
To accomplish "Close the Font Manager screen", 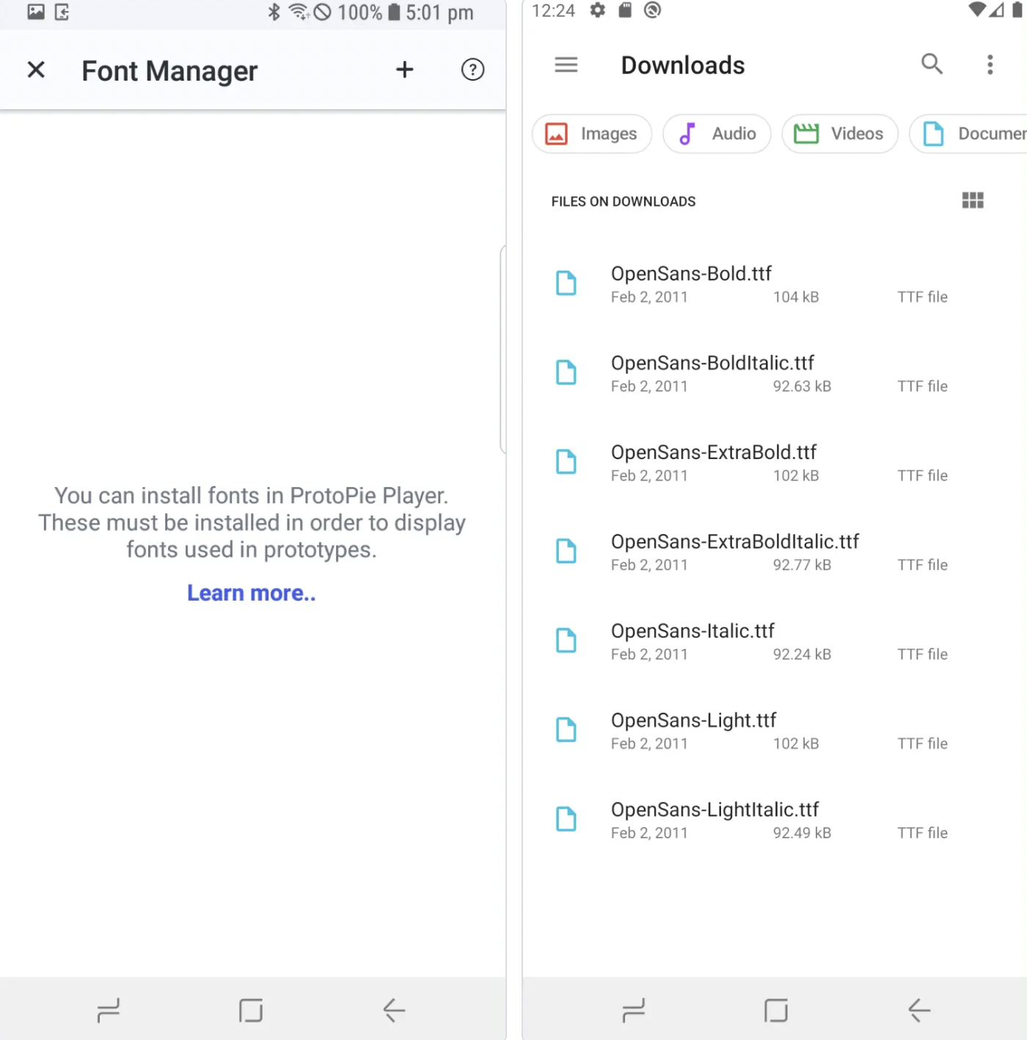I will (x=36, y=70).
